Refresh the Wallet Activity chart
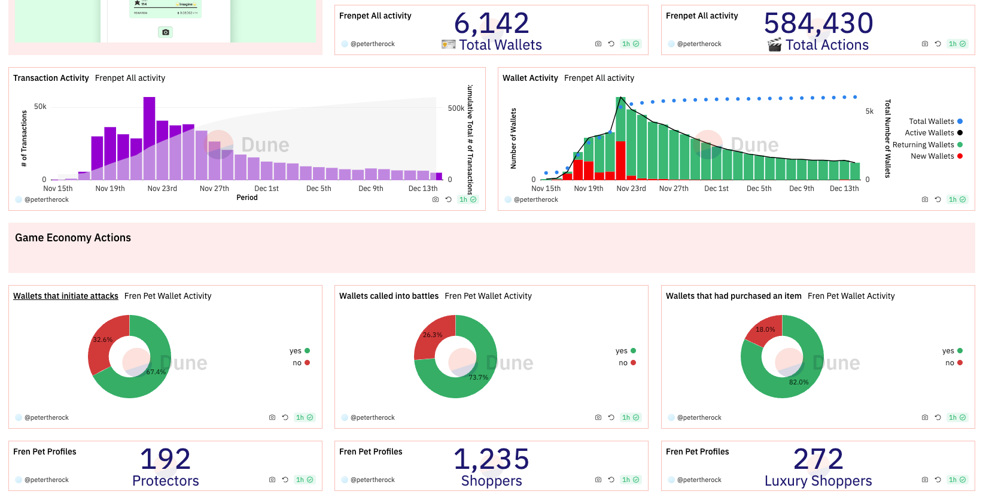 [x=938, y=199]
